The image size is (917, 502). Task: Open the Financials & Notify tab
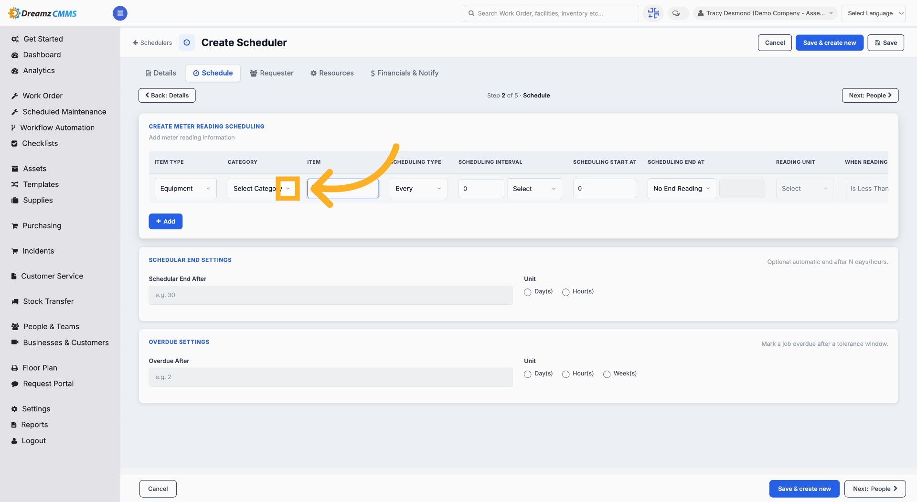pyautogui.click(x=405, y=73)
